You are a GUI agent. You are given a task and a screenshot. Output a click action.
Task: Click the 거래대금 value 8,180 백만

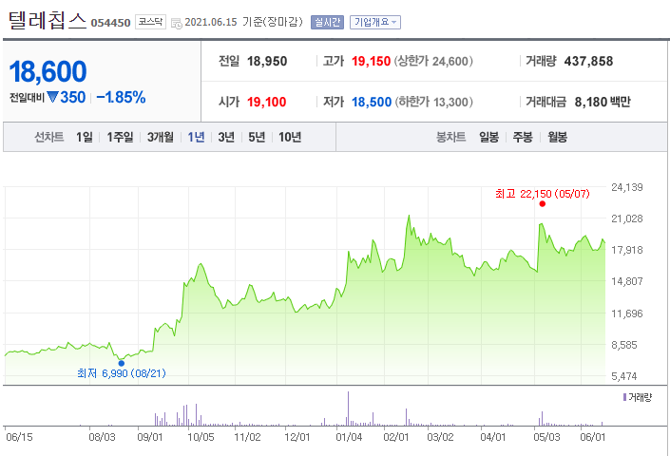603,102
